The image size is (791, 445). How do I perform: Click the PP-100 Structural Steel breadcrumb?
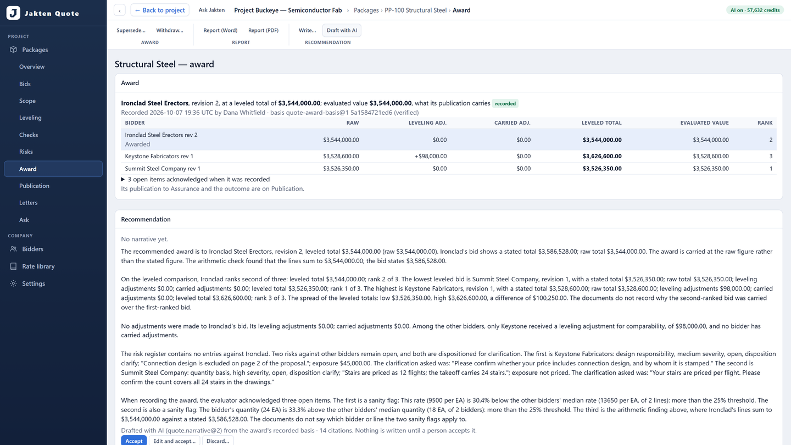[x=416, y=10]
